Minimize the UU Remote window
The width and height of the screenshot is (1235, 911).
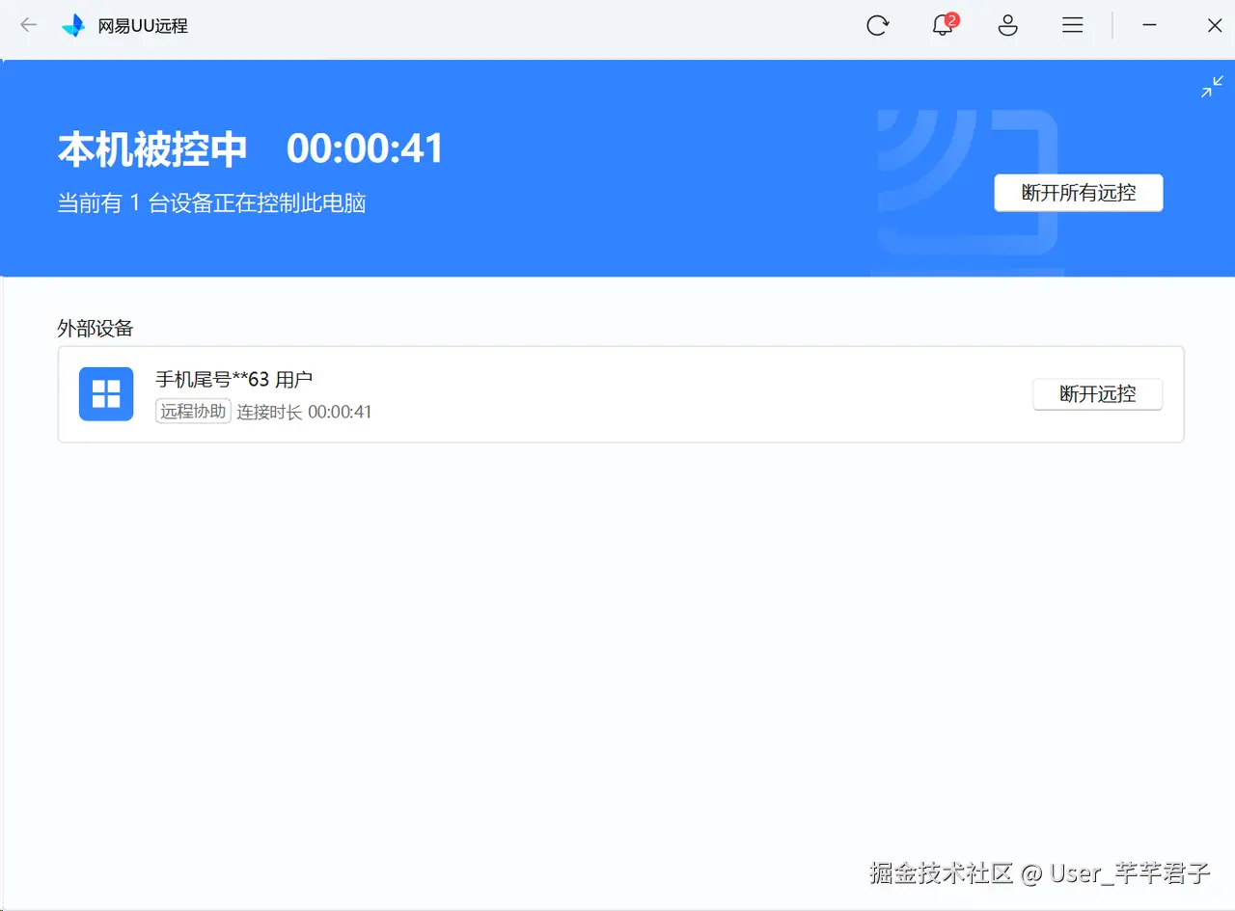pos(1149,26)
